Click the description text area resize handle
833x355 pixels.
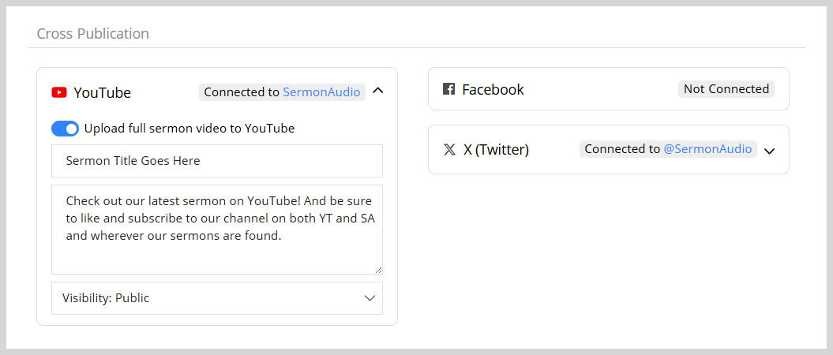[x=378, y=270]
